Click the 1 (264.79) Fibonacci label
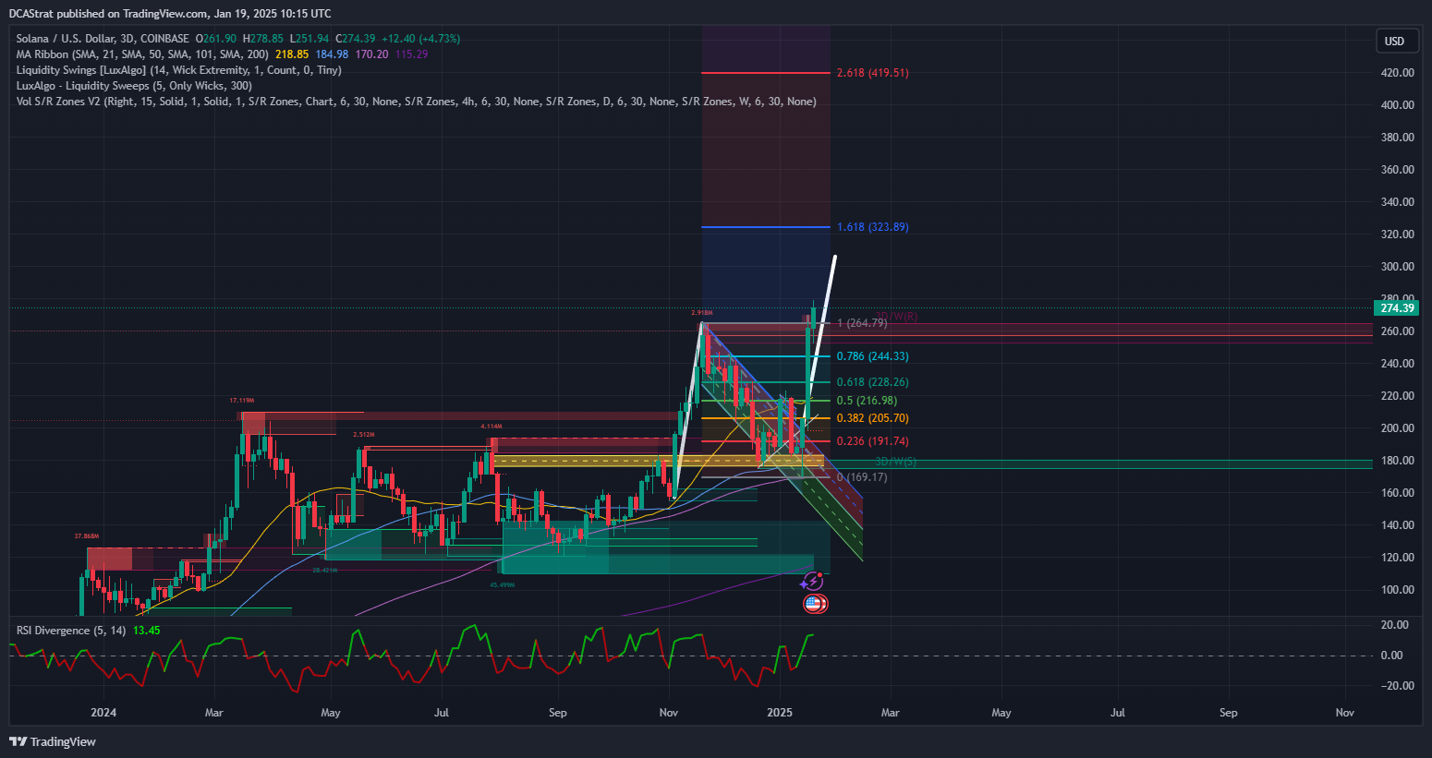This screenshot has height=758, width=1432. coord(862,323)
